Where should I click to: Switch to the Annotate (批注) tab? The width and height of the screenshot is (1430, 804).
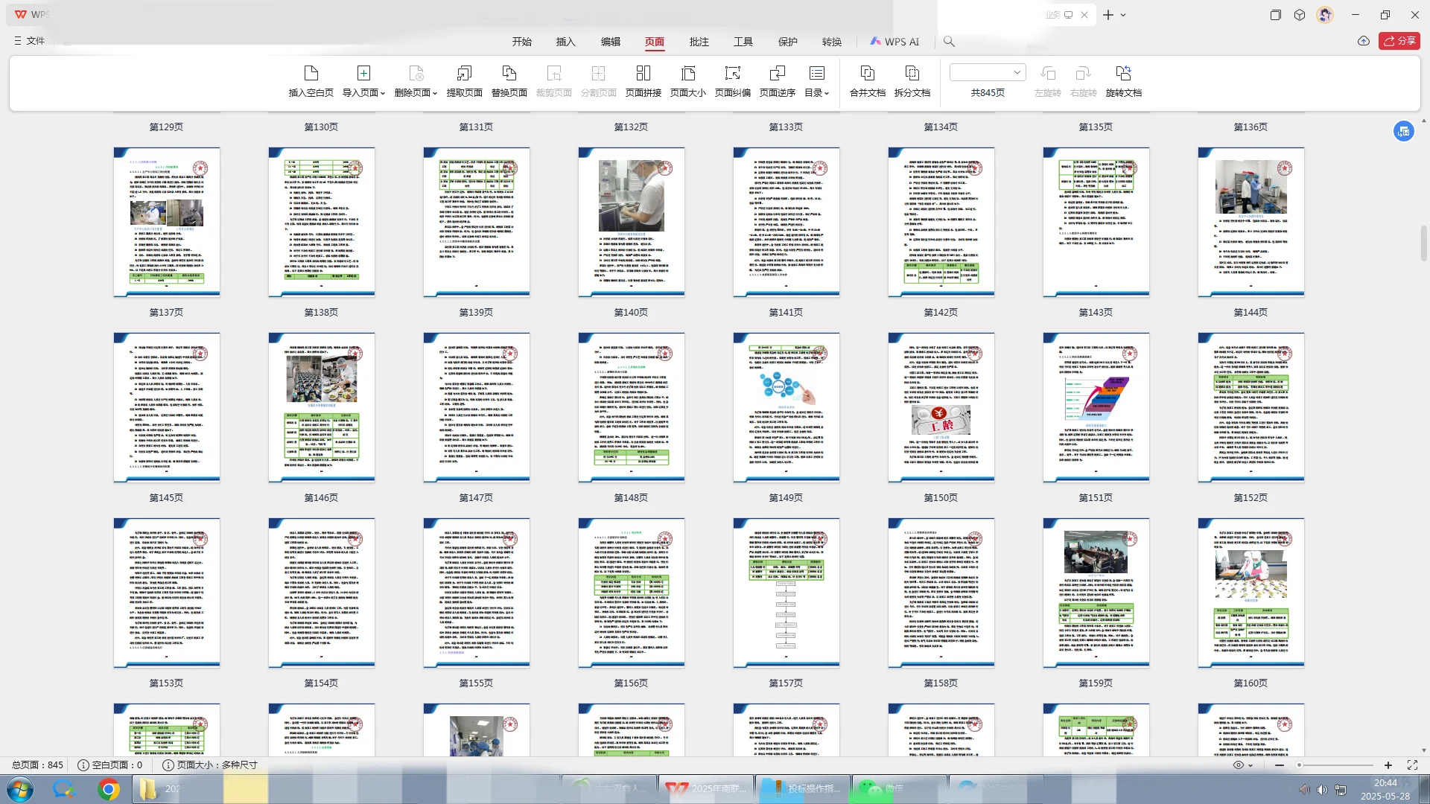pos(699,42)
